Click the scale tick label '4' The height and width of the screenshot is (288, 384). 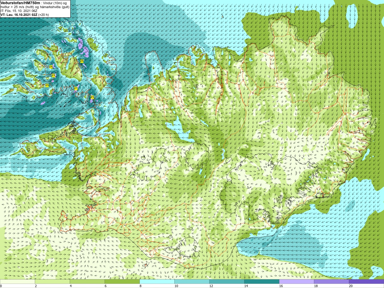point(70,286)
